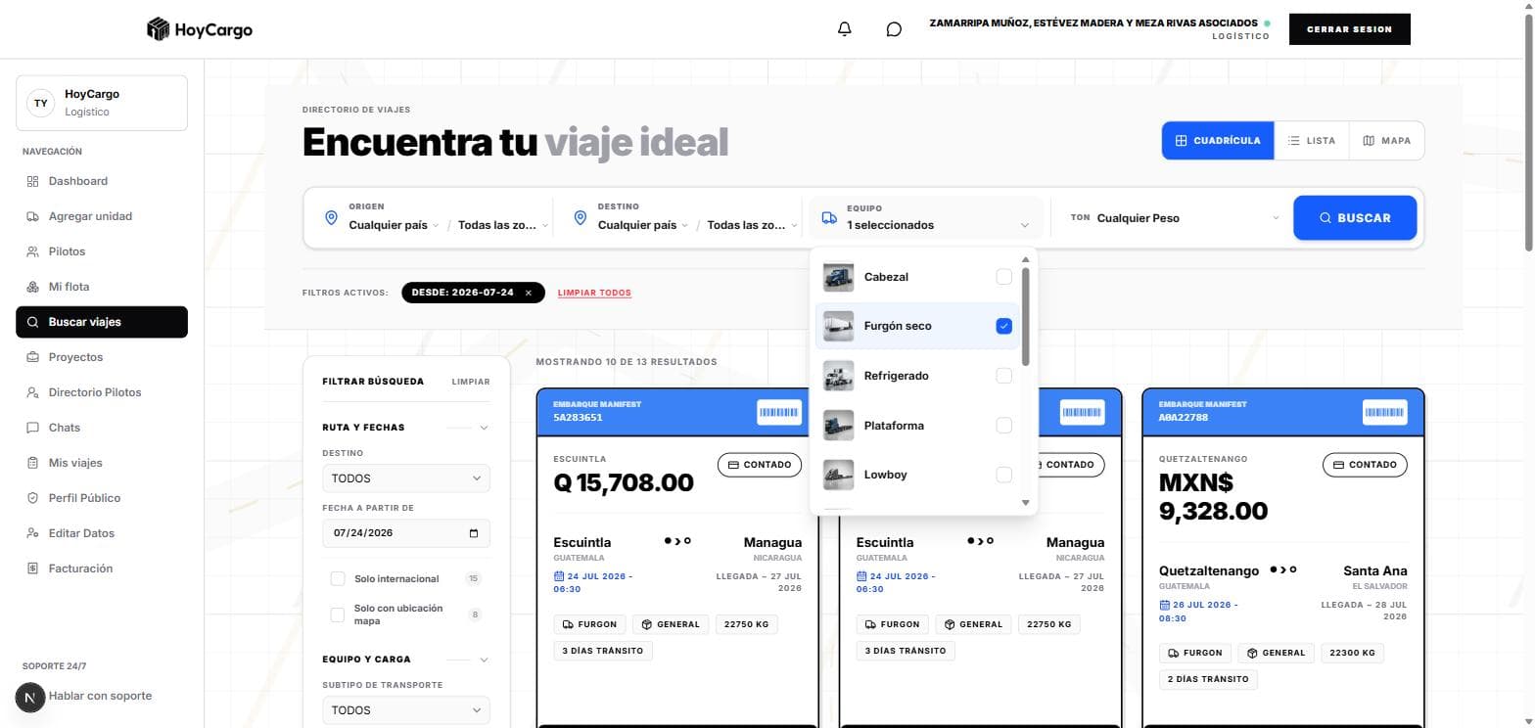The height and width of the screenshot is (728, 1535).
Task: Switch to the Mapa view
Action: [1386, 141]
